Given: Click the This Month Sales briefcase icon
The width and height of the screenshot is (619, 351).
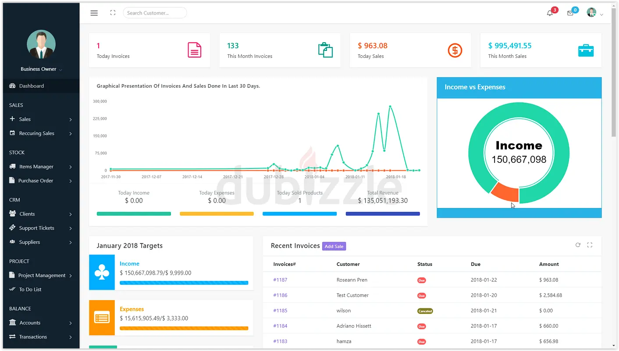Looking at the screenshot, I should pos(586,50).
